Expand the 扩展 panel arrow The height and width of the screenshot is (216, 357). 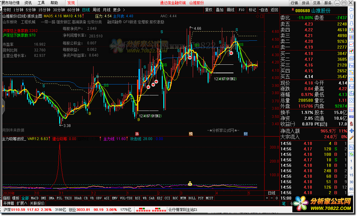coord(22,203)
